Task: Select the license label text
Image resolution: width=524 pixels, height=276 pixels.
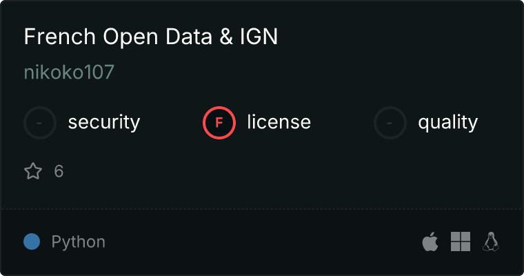Action: click(279, 123)
